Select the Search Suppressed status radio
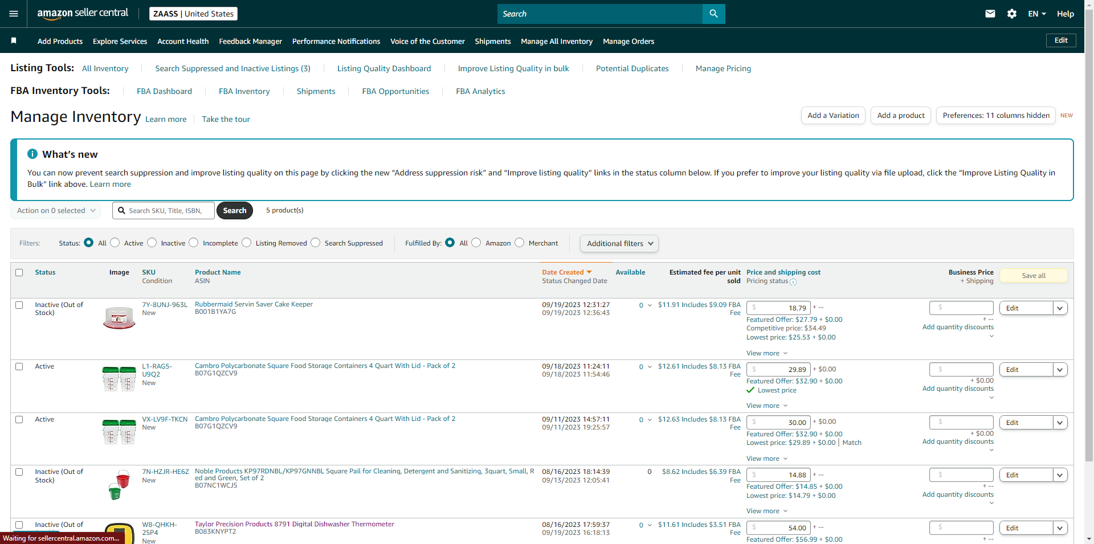This screenshot has height=544, width=1094. pos(316,243)
